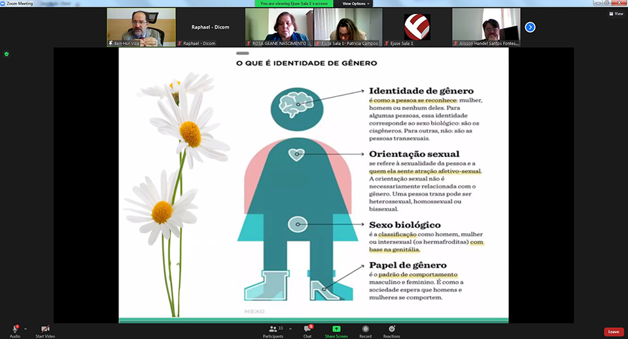Start video with the camera icon
The image size is (628, 339).
click(44, 329)
